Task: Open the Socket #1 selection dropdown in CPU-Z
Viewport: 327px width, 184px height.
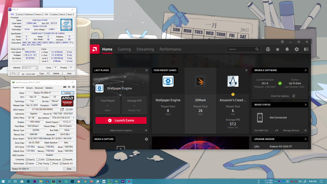Action: (x=30, y=68)
